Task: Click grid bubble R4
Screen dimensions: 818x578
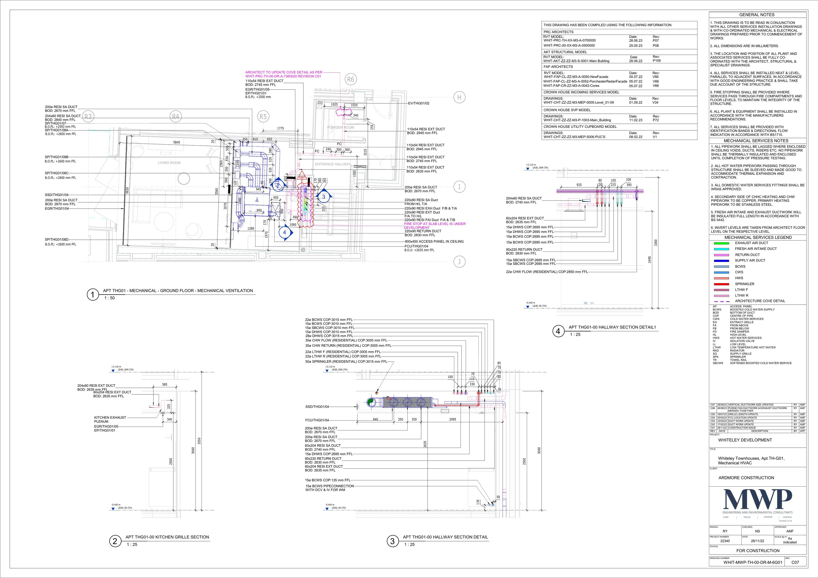Action: pos(175,116)
